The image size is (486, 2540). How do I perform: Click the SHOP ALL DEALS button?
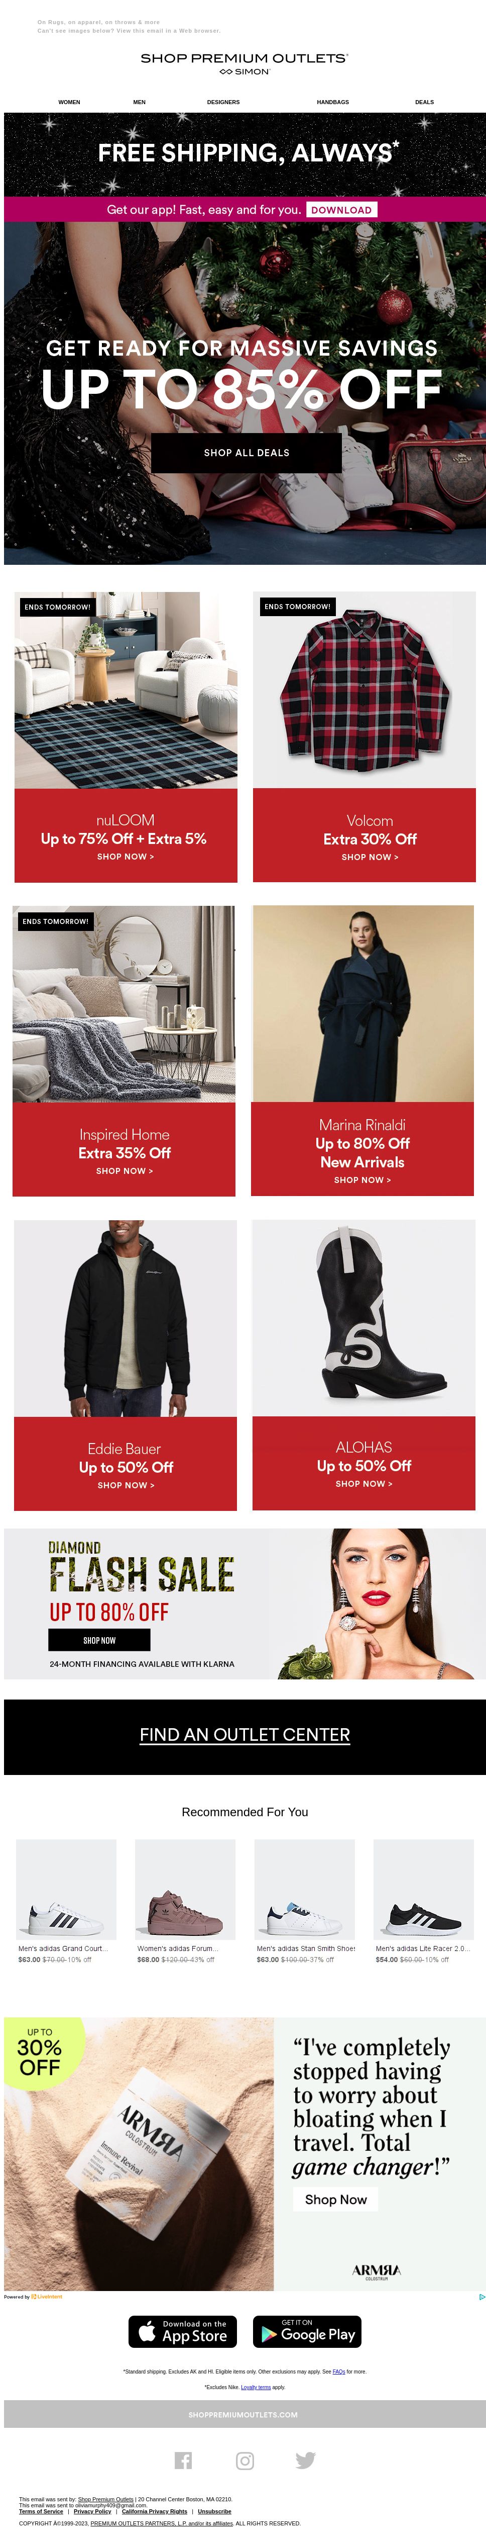click(246, 453)
